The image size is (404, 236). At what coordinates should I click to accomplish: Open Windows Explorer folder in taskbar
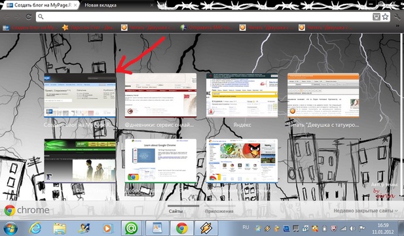coord(60,228)
